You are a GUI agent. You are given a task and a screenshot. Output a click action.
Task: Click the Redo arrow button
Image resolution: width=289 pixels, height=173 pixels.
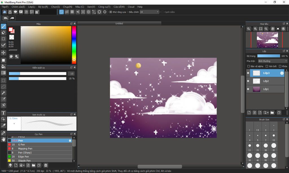(12, 18)
